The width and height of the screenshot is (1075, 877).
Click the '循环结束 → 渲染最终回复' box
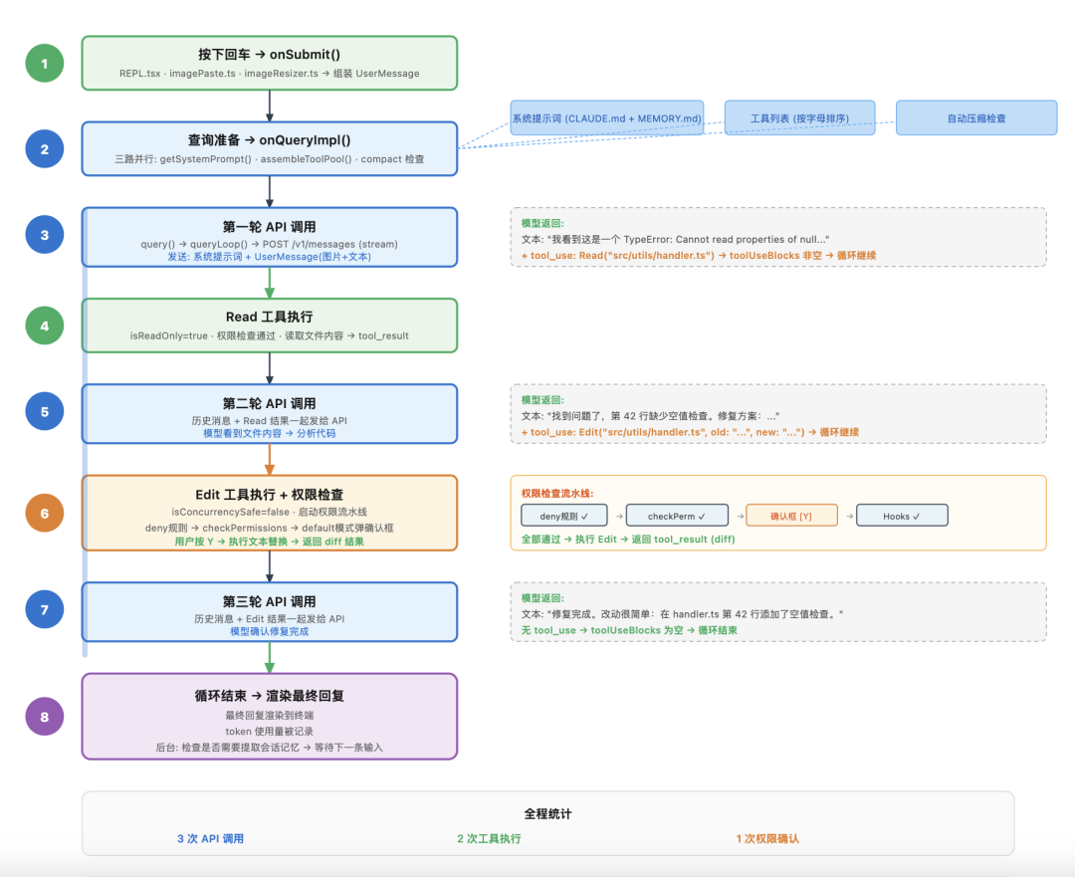[x=269, y=716]
